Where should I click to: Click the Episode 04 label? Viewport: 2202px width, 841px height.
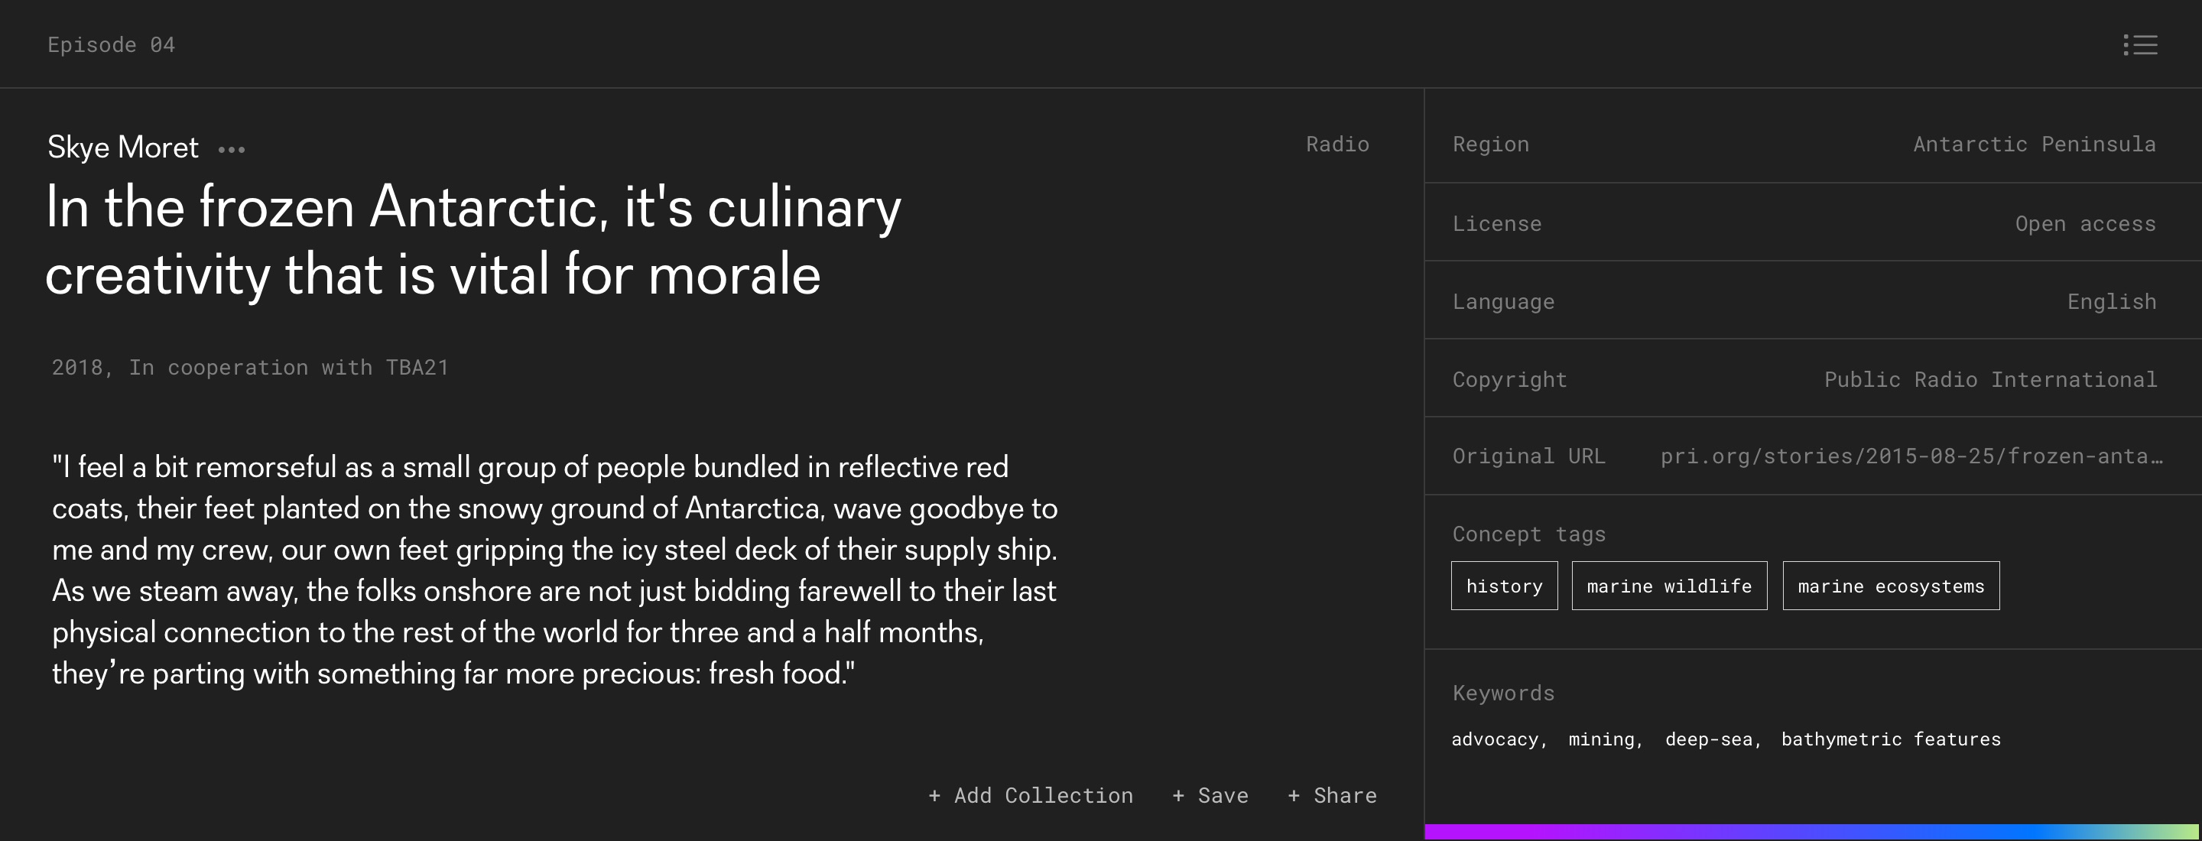point(111,44)
